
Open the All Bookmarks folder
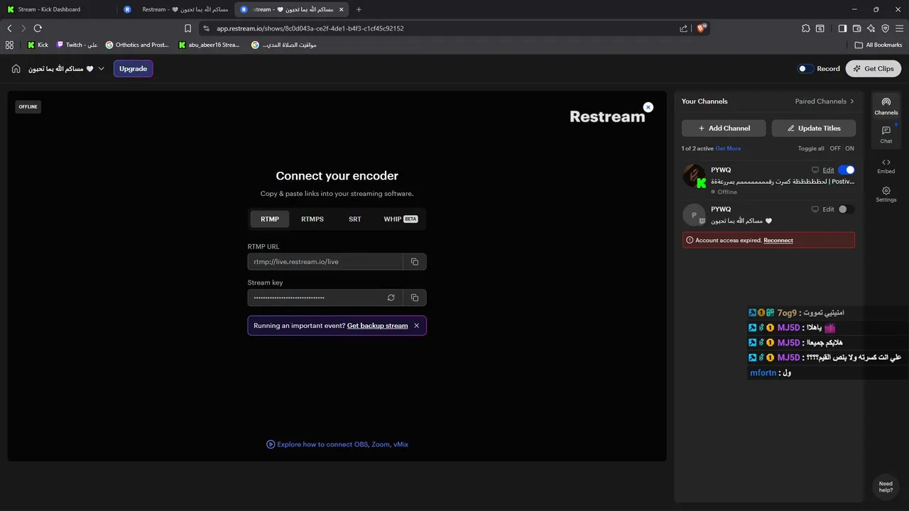(878, 45)
